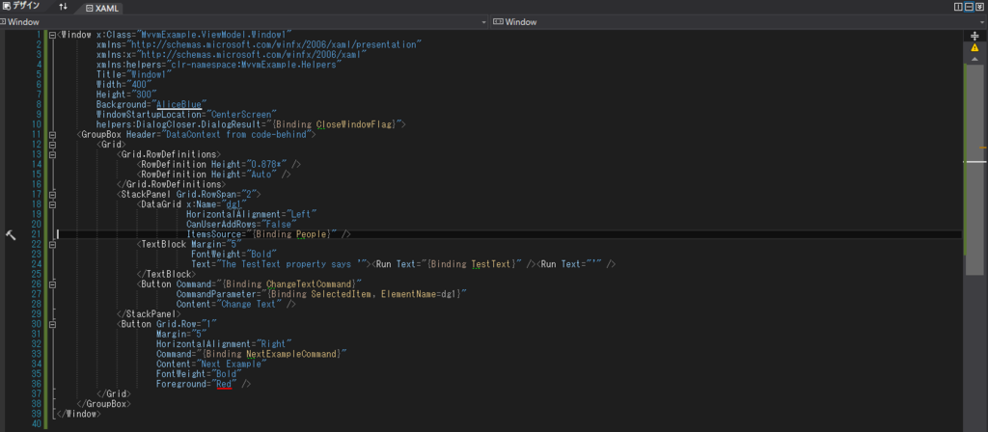The width and height of the screenshot is (988, 432).
Task: Select the vertical split view icon
Action: coord(958,7)
